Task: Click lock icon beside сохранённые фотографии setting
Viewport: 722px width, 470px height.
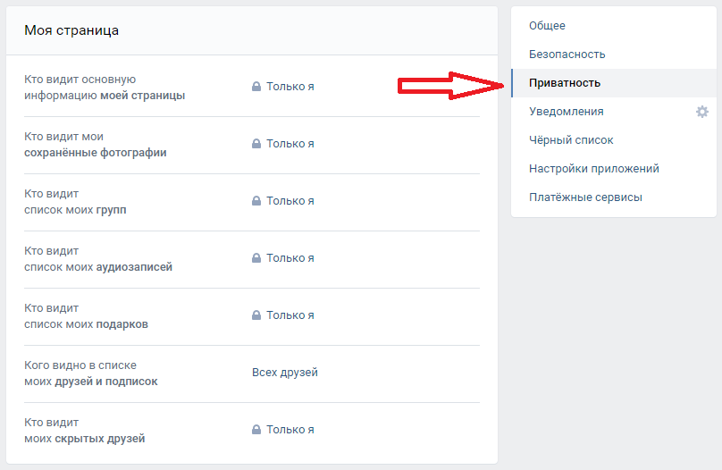Action: pyautogui.click(x=256, y=144)
